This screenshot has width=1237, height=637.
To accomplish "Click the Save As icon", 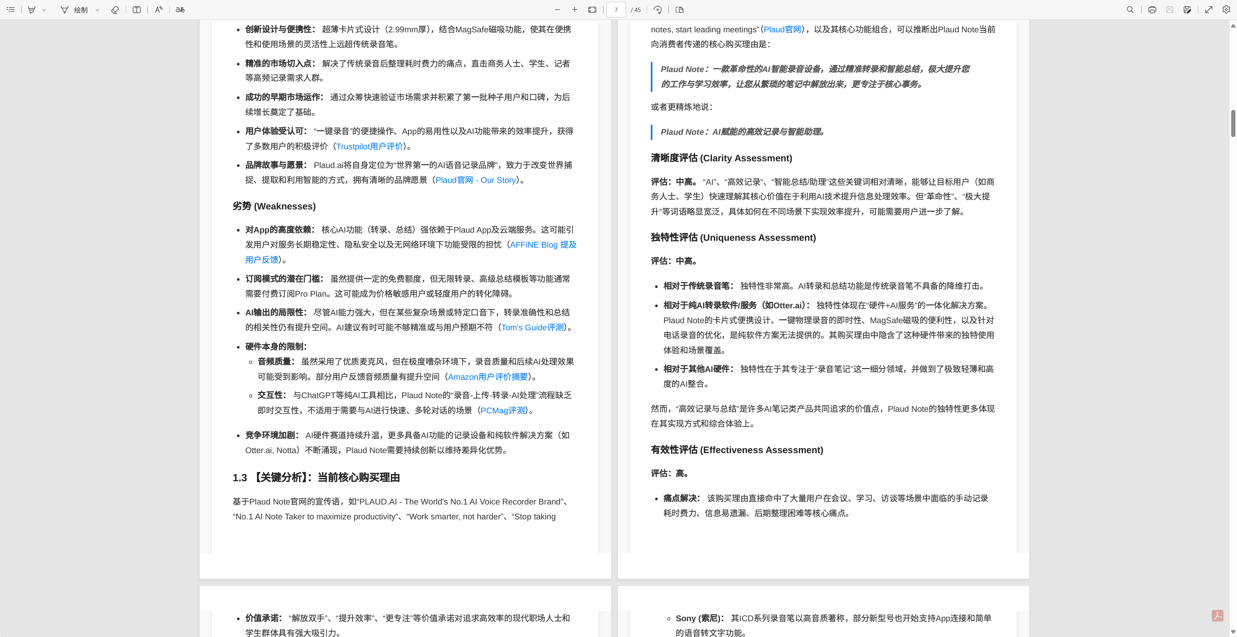I will [1187, 10].
